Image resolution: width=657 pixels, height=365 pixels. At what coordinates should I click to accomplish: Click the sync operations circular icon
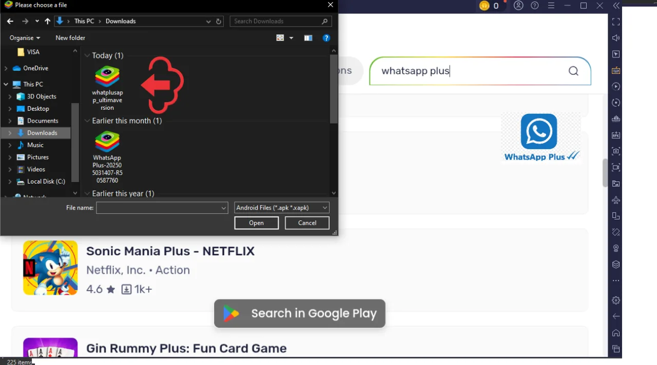(x=616, y=103)
